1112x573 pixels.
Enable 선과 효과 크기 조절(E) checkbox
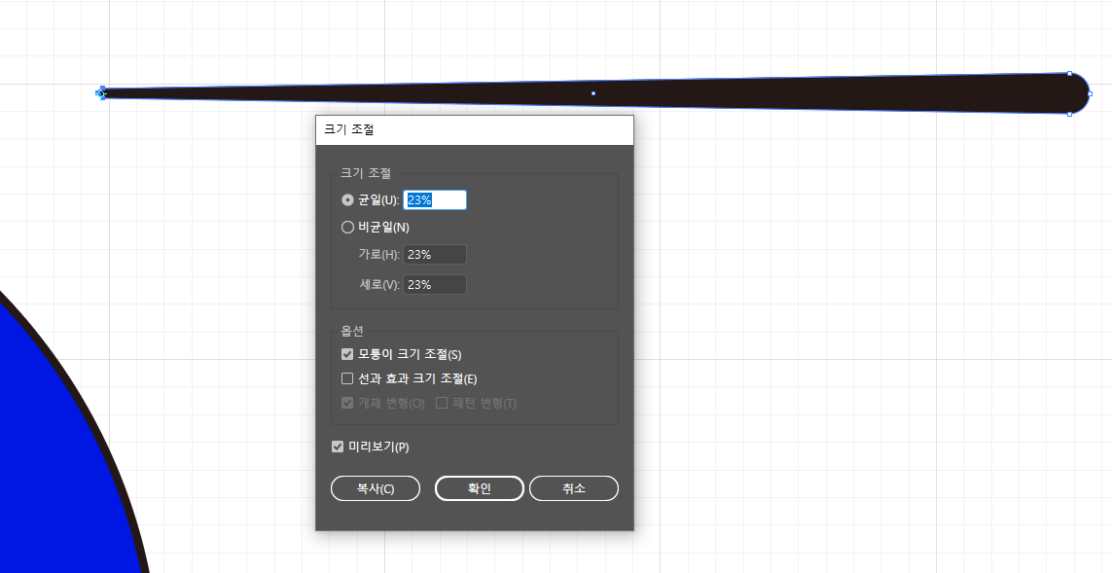(347, 378)
